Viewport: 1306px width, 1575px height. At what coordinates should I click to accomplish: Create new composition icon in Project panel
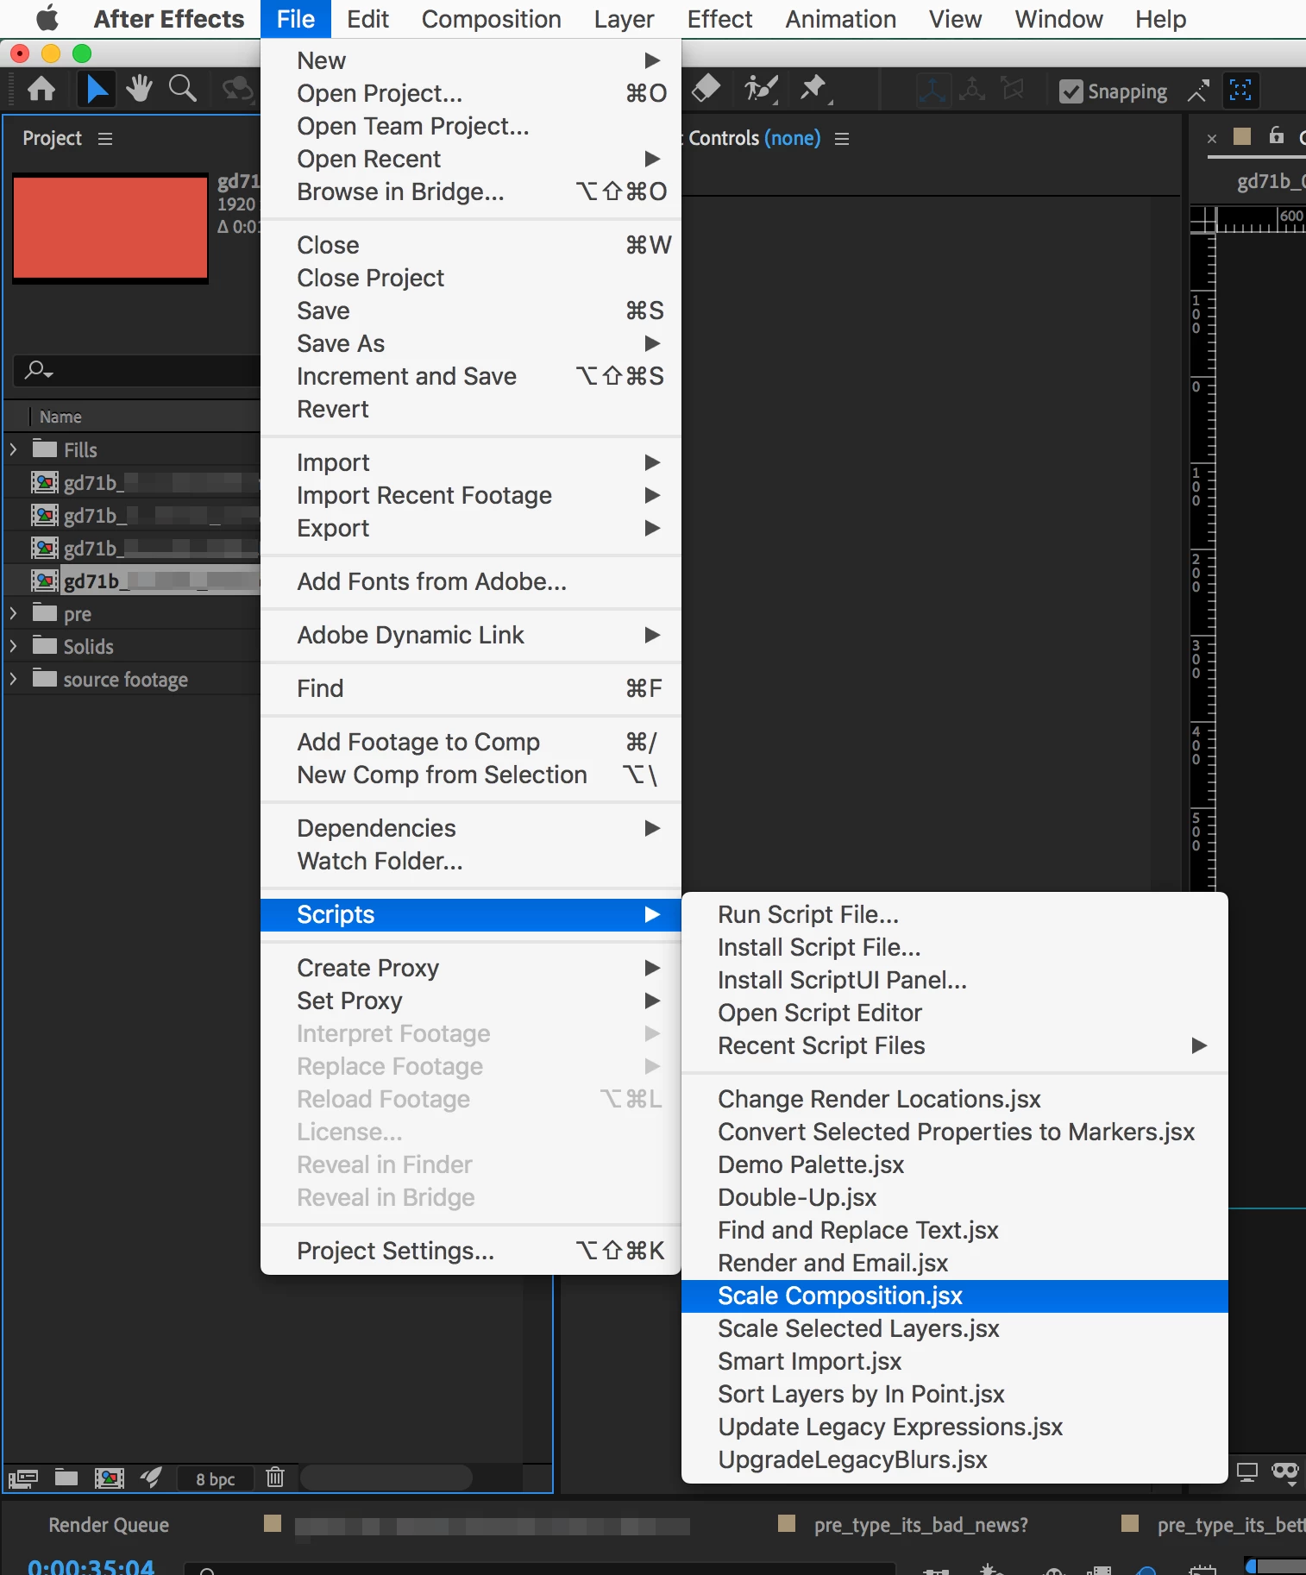tap(109, 1478)
